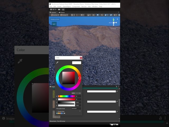Click first white color field in Inspector
Viewport: 169px width, 127px height.
[101, 92]
